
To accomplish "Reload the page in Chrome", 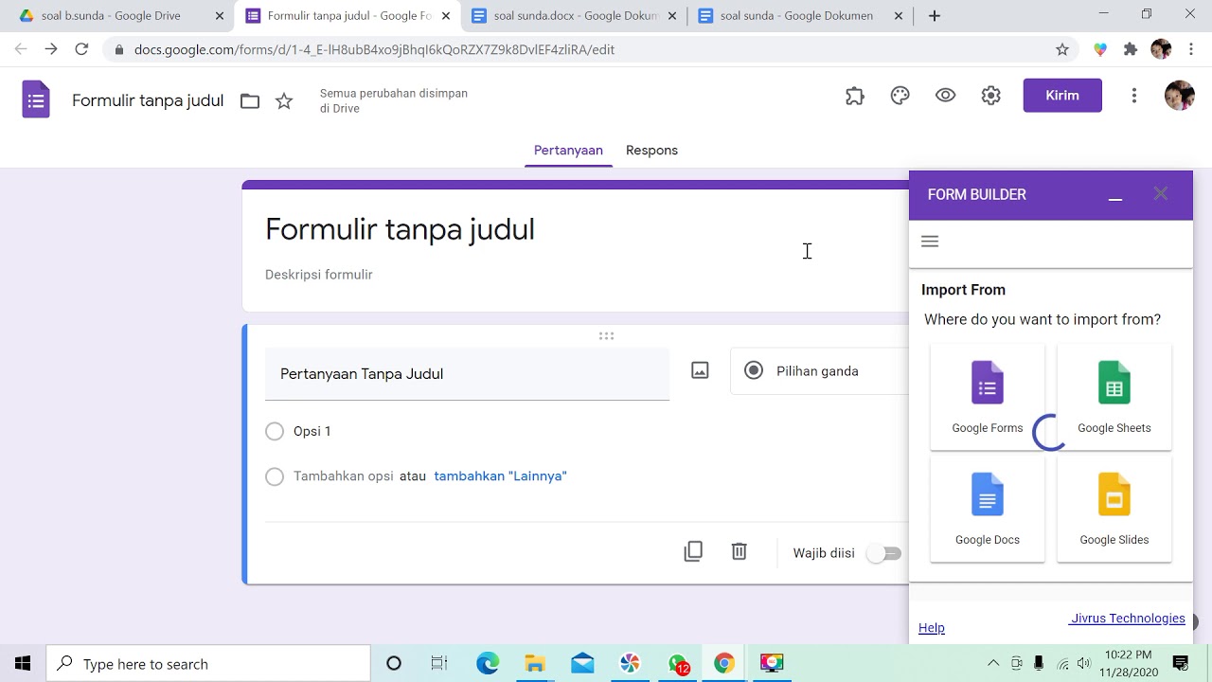I will 81,49.
